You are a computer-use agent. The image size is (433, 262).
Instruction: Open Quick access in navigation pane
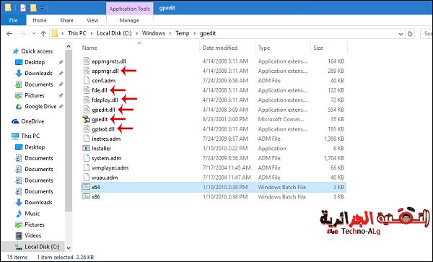[x=37, y=51]
